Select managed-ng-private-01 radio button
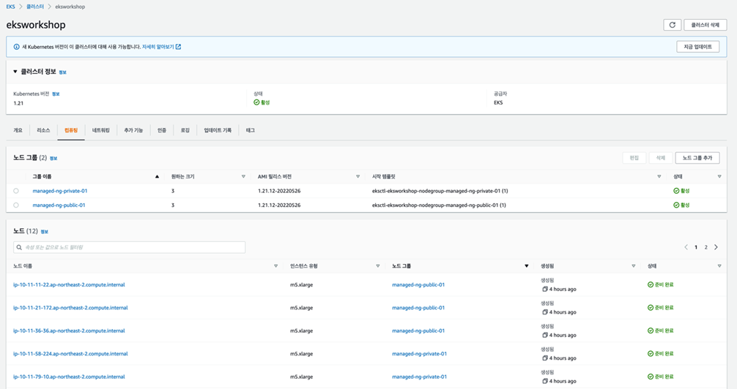Screen dimensions: 737x389 pos(16,191)
